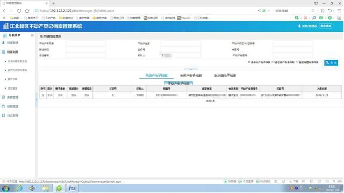The height and width of the screenshot is (193, 344).
Task: Open 库房管理 in the sidebar
Action: tap(12, 98)
